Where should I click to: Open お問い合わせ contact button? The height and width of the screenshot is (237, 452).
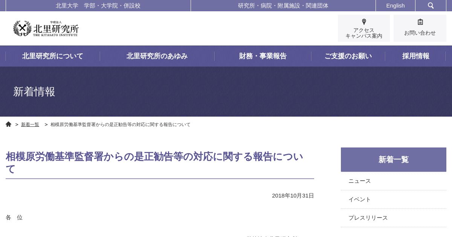[x=420, y=28]
